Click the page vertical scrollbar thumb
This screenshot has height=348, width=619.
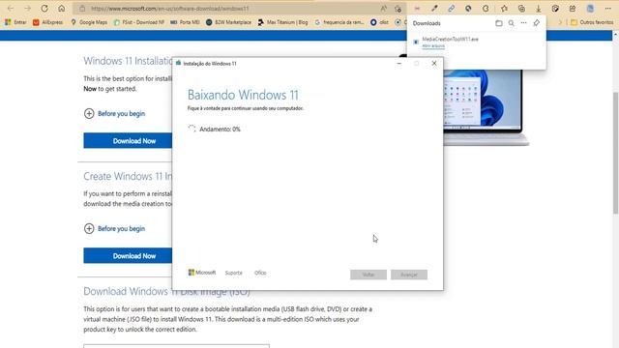(x=615, y=153)
